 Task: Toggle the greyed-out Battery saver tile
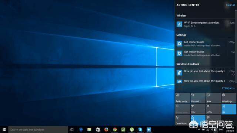pos(183,109)
